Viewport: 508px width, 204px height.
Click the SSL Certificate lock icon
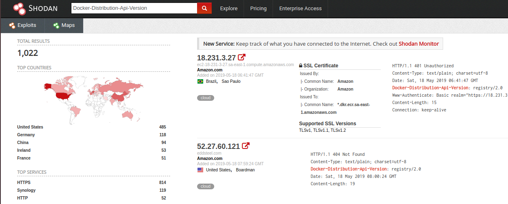(301, 66)
